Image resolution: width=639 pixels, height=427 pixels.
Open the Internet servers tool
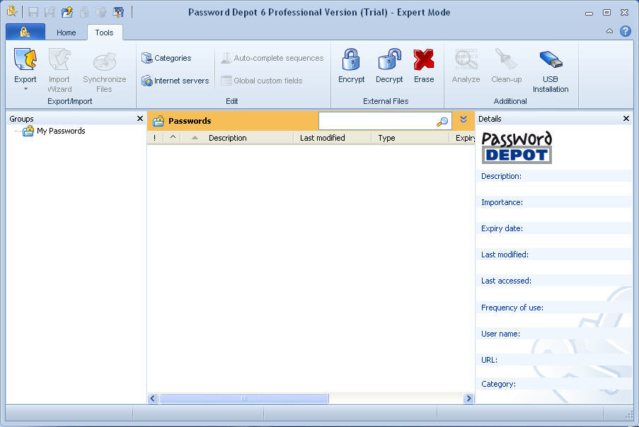click(175, 81)
